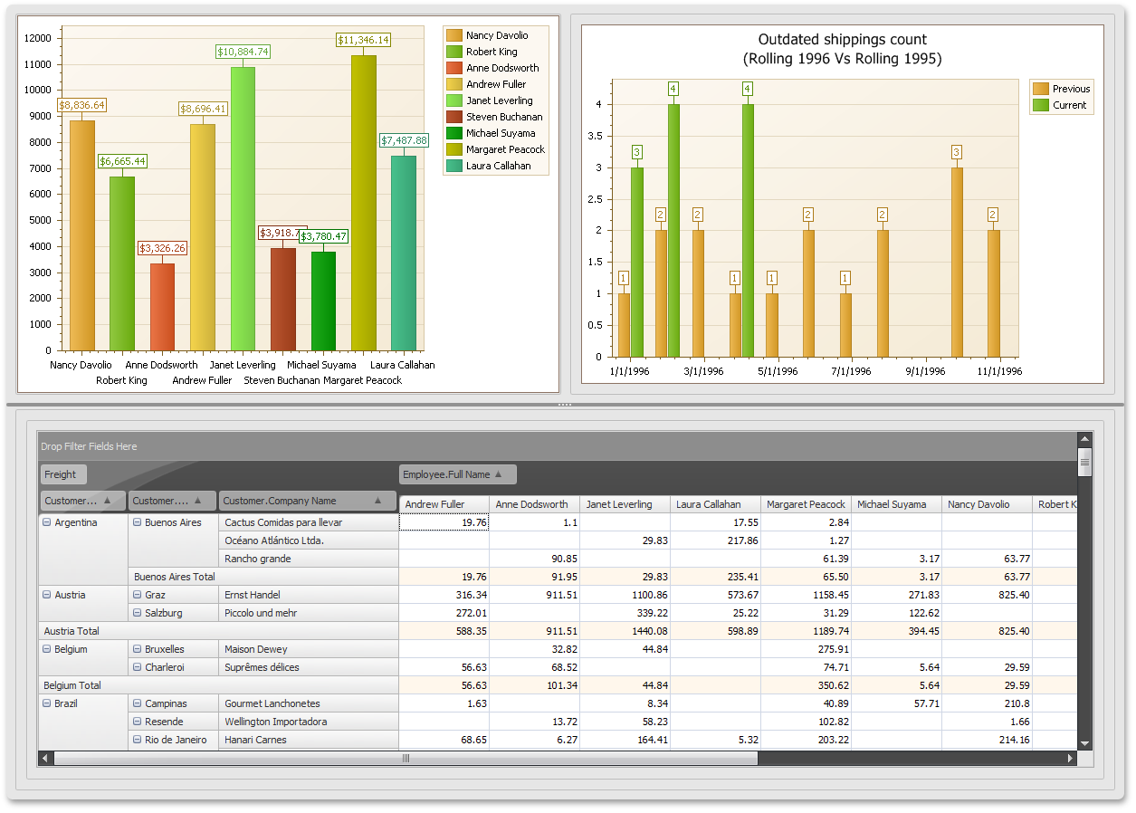
Task: Collapse the Argentina row group
Action: pyautogui.click(x=46, y=522)
